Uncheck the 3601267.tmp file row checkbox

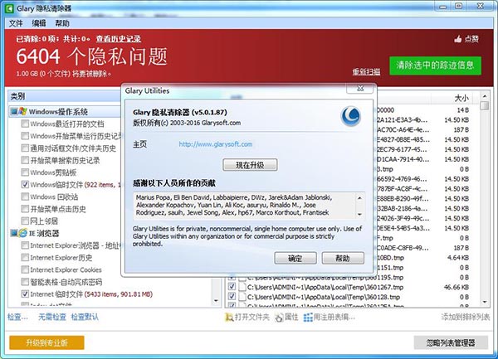(x=232, y=287)
